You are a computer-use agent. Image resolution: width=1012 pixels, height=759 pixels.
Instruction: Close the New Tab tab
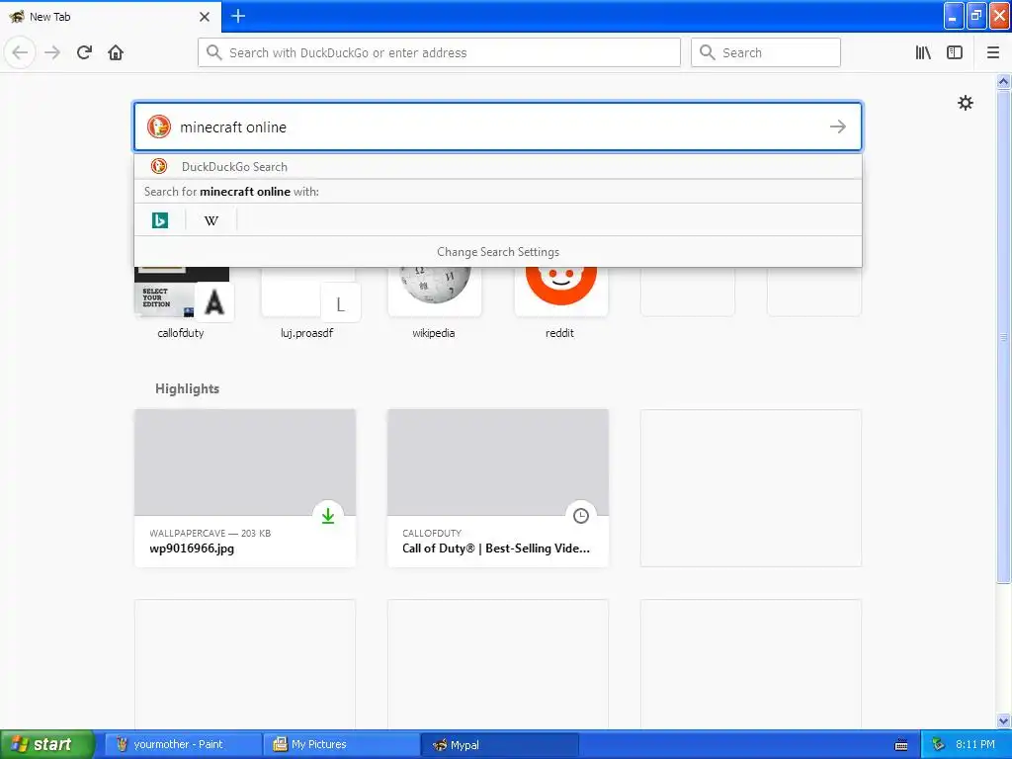click(x=205, y=17)
